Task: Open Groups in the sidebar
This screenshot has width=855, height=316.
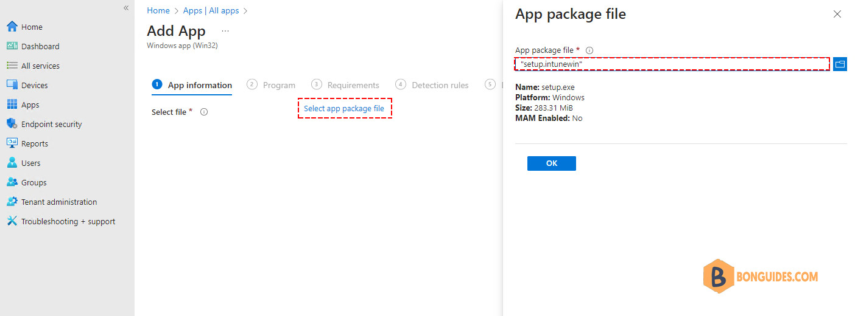Action: click(x=33, y=182)
